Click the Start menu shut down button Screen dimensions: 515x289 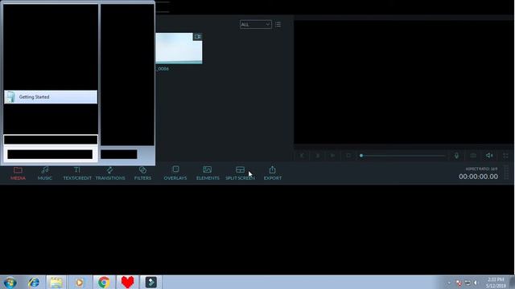(119, 154)
